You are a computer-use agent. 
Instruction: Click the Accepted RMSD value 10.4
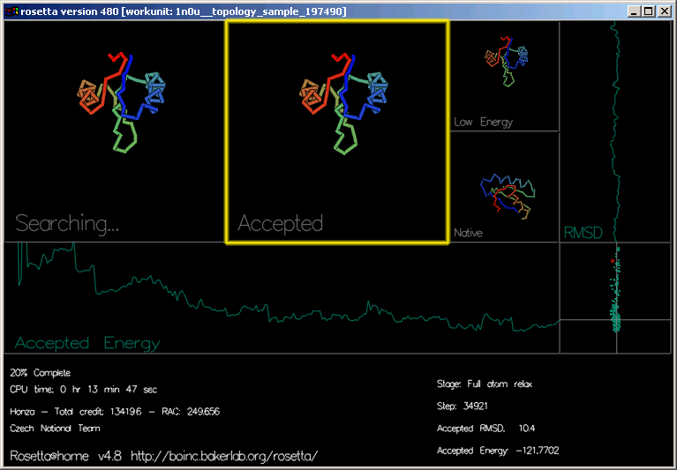point(485,429)
